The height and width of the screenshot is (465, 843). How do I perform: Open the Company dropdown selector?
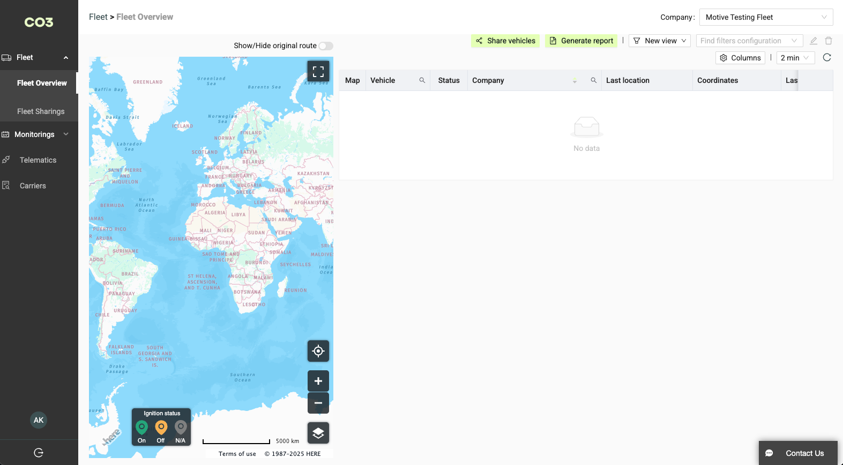[x=766, y=17]
